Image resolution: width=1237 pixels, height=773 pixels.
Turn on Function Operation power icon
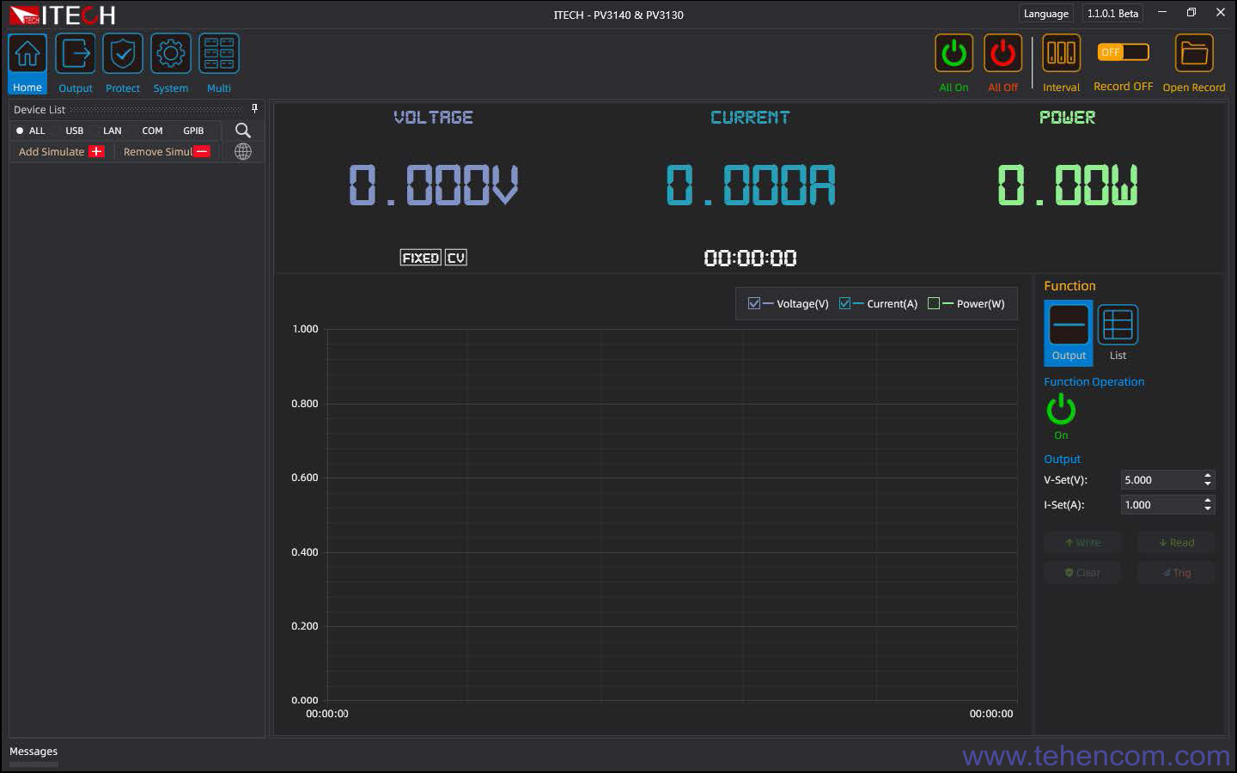[1061, 410]
